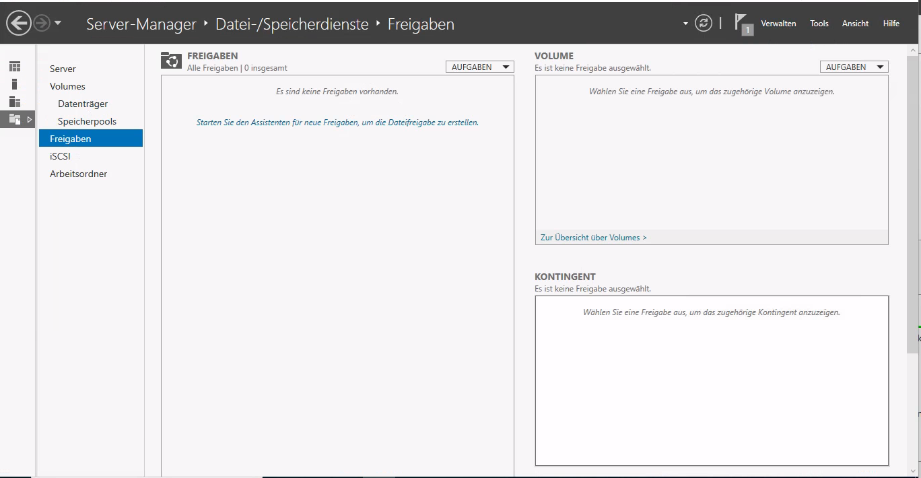Image resolution: width=921 pixels, height=478 pixels.
Task: Select iSCSI in the navigation pane
Action: point(60,156)
